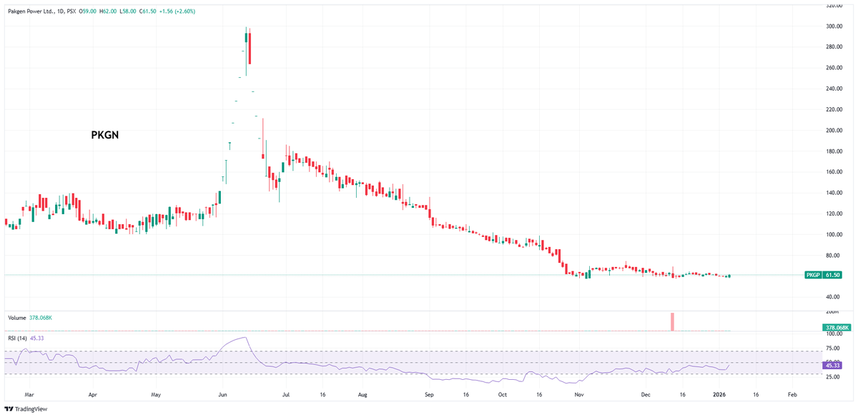The width and height of the screenshot is (858, 417).
Task: Click the 240.00 price axis label
Action: click(x=835, y=89)
